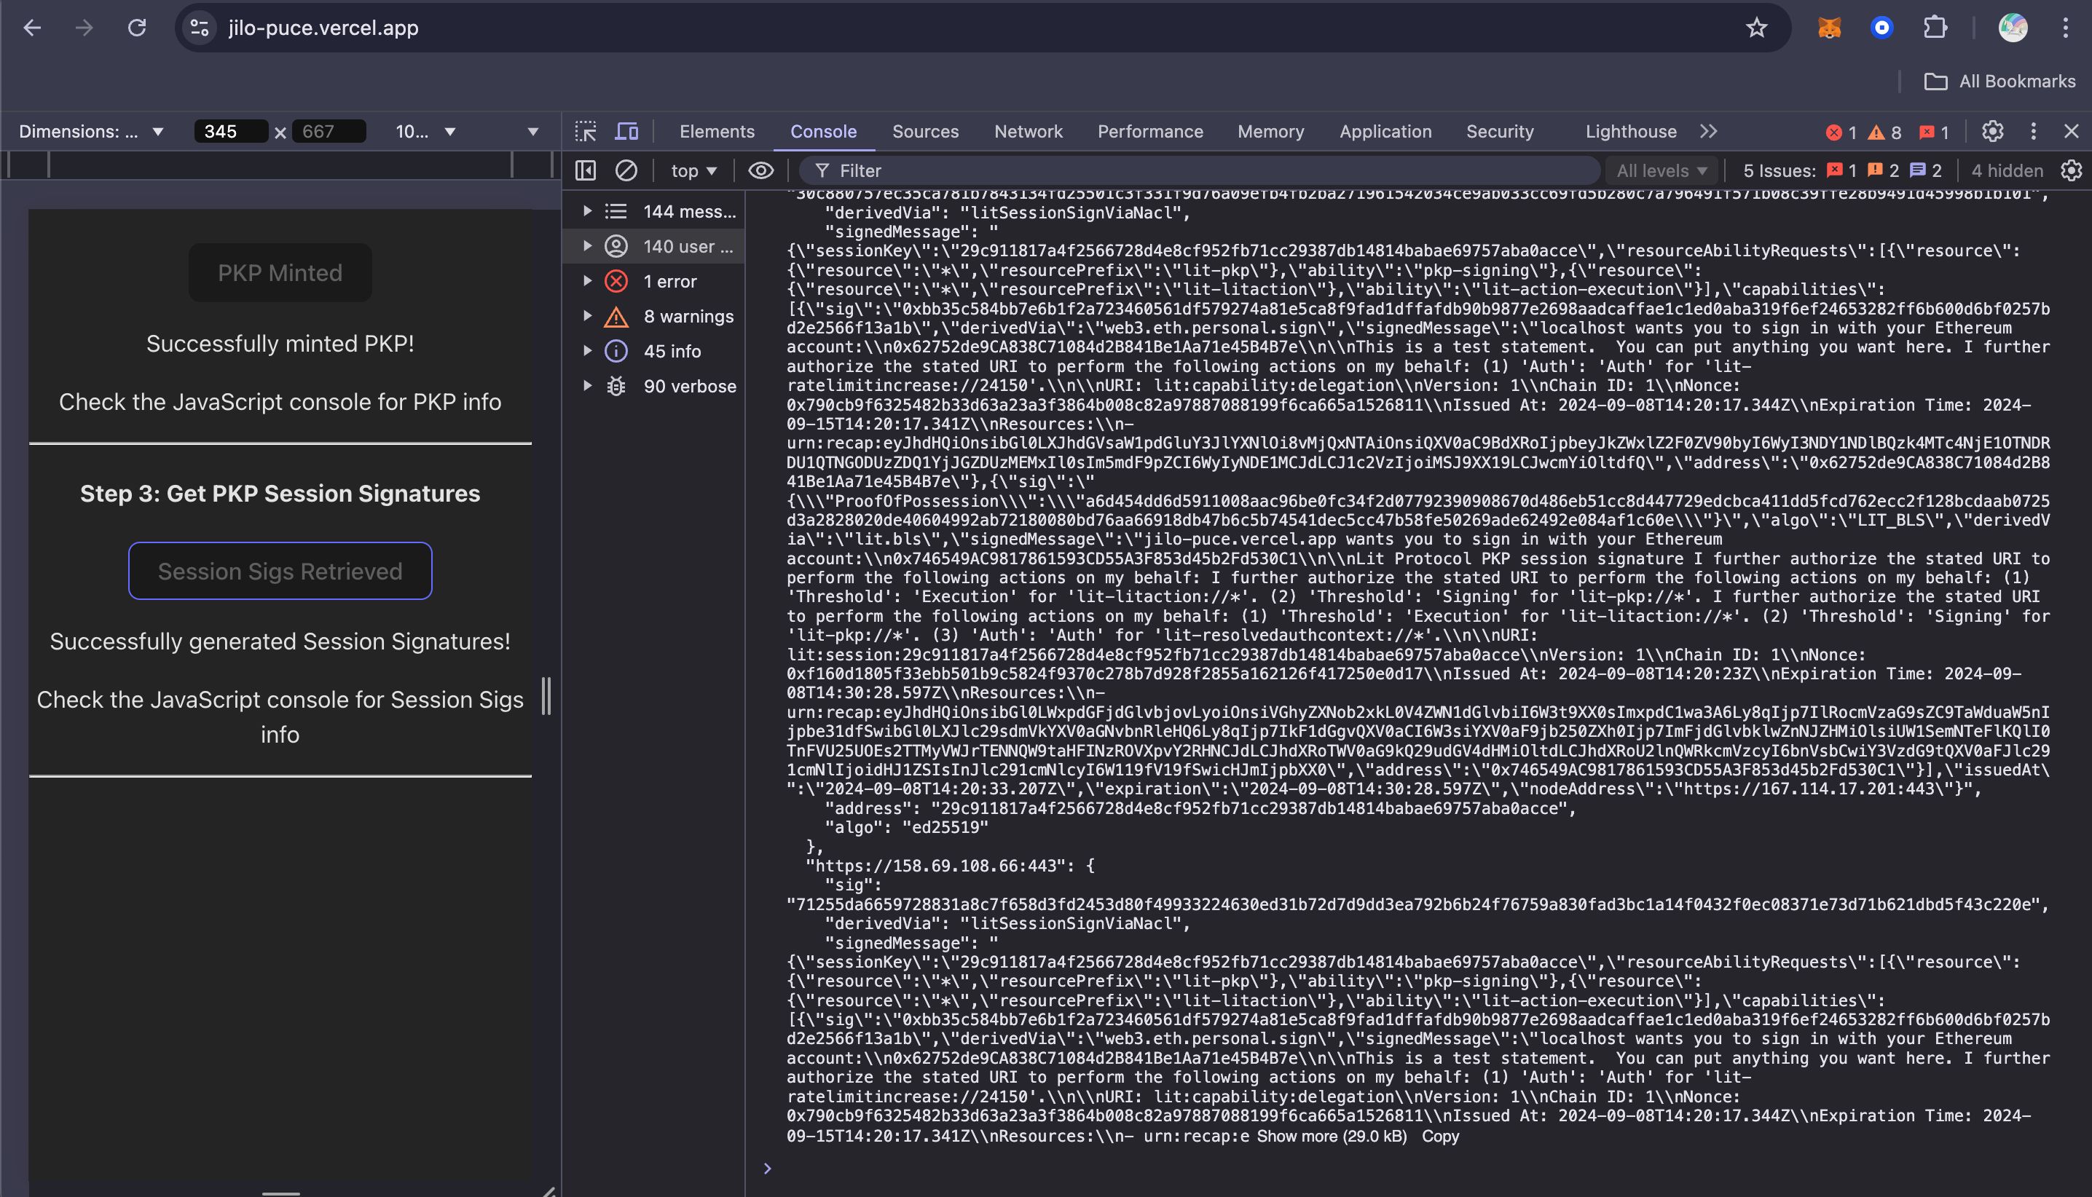Image resolution: width=2092 pixels, height=1197 pixels.
Task: Clear the console
Action: coord(626,171)
